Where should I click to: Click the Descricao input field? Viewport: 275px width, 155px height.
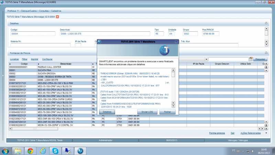(x=105, y=34)
